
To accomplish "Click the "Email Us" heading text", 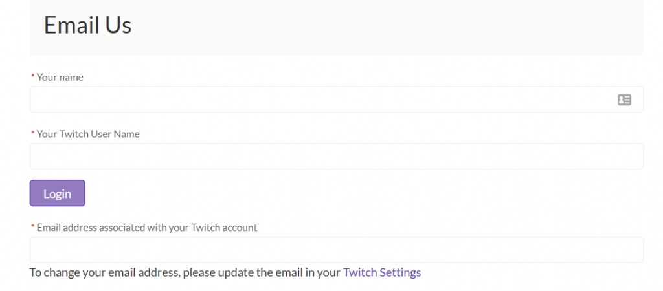I will coord(87,25).
